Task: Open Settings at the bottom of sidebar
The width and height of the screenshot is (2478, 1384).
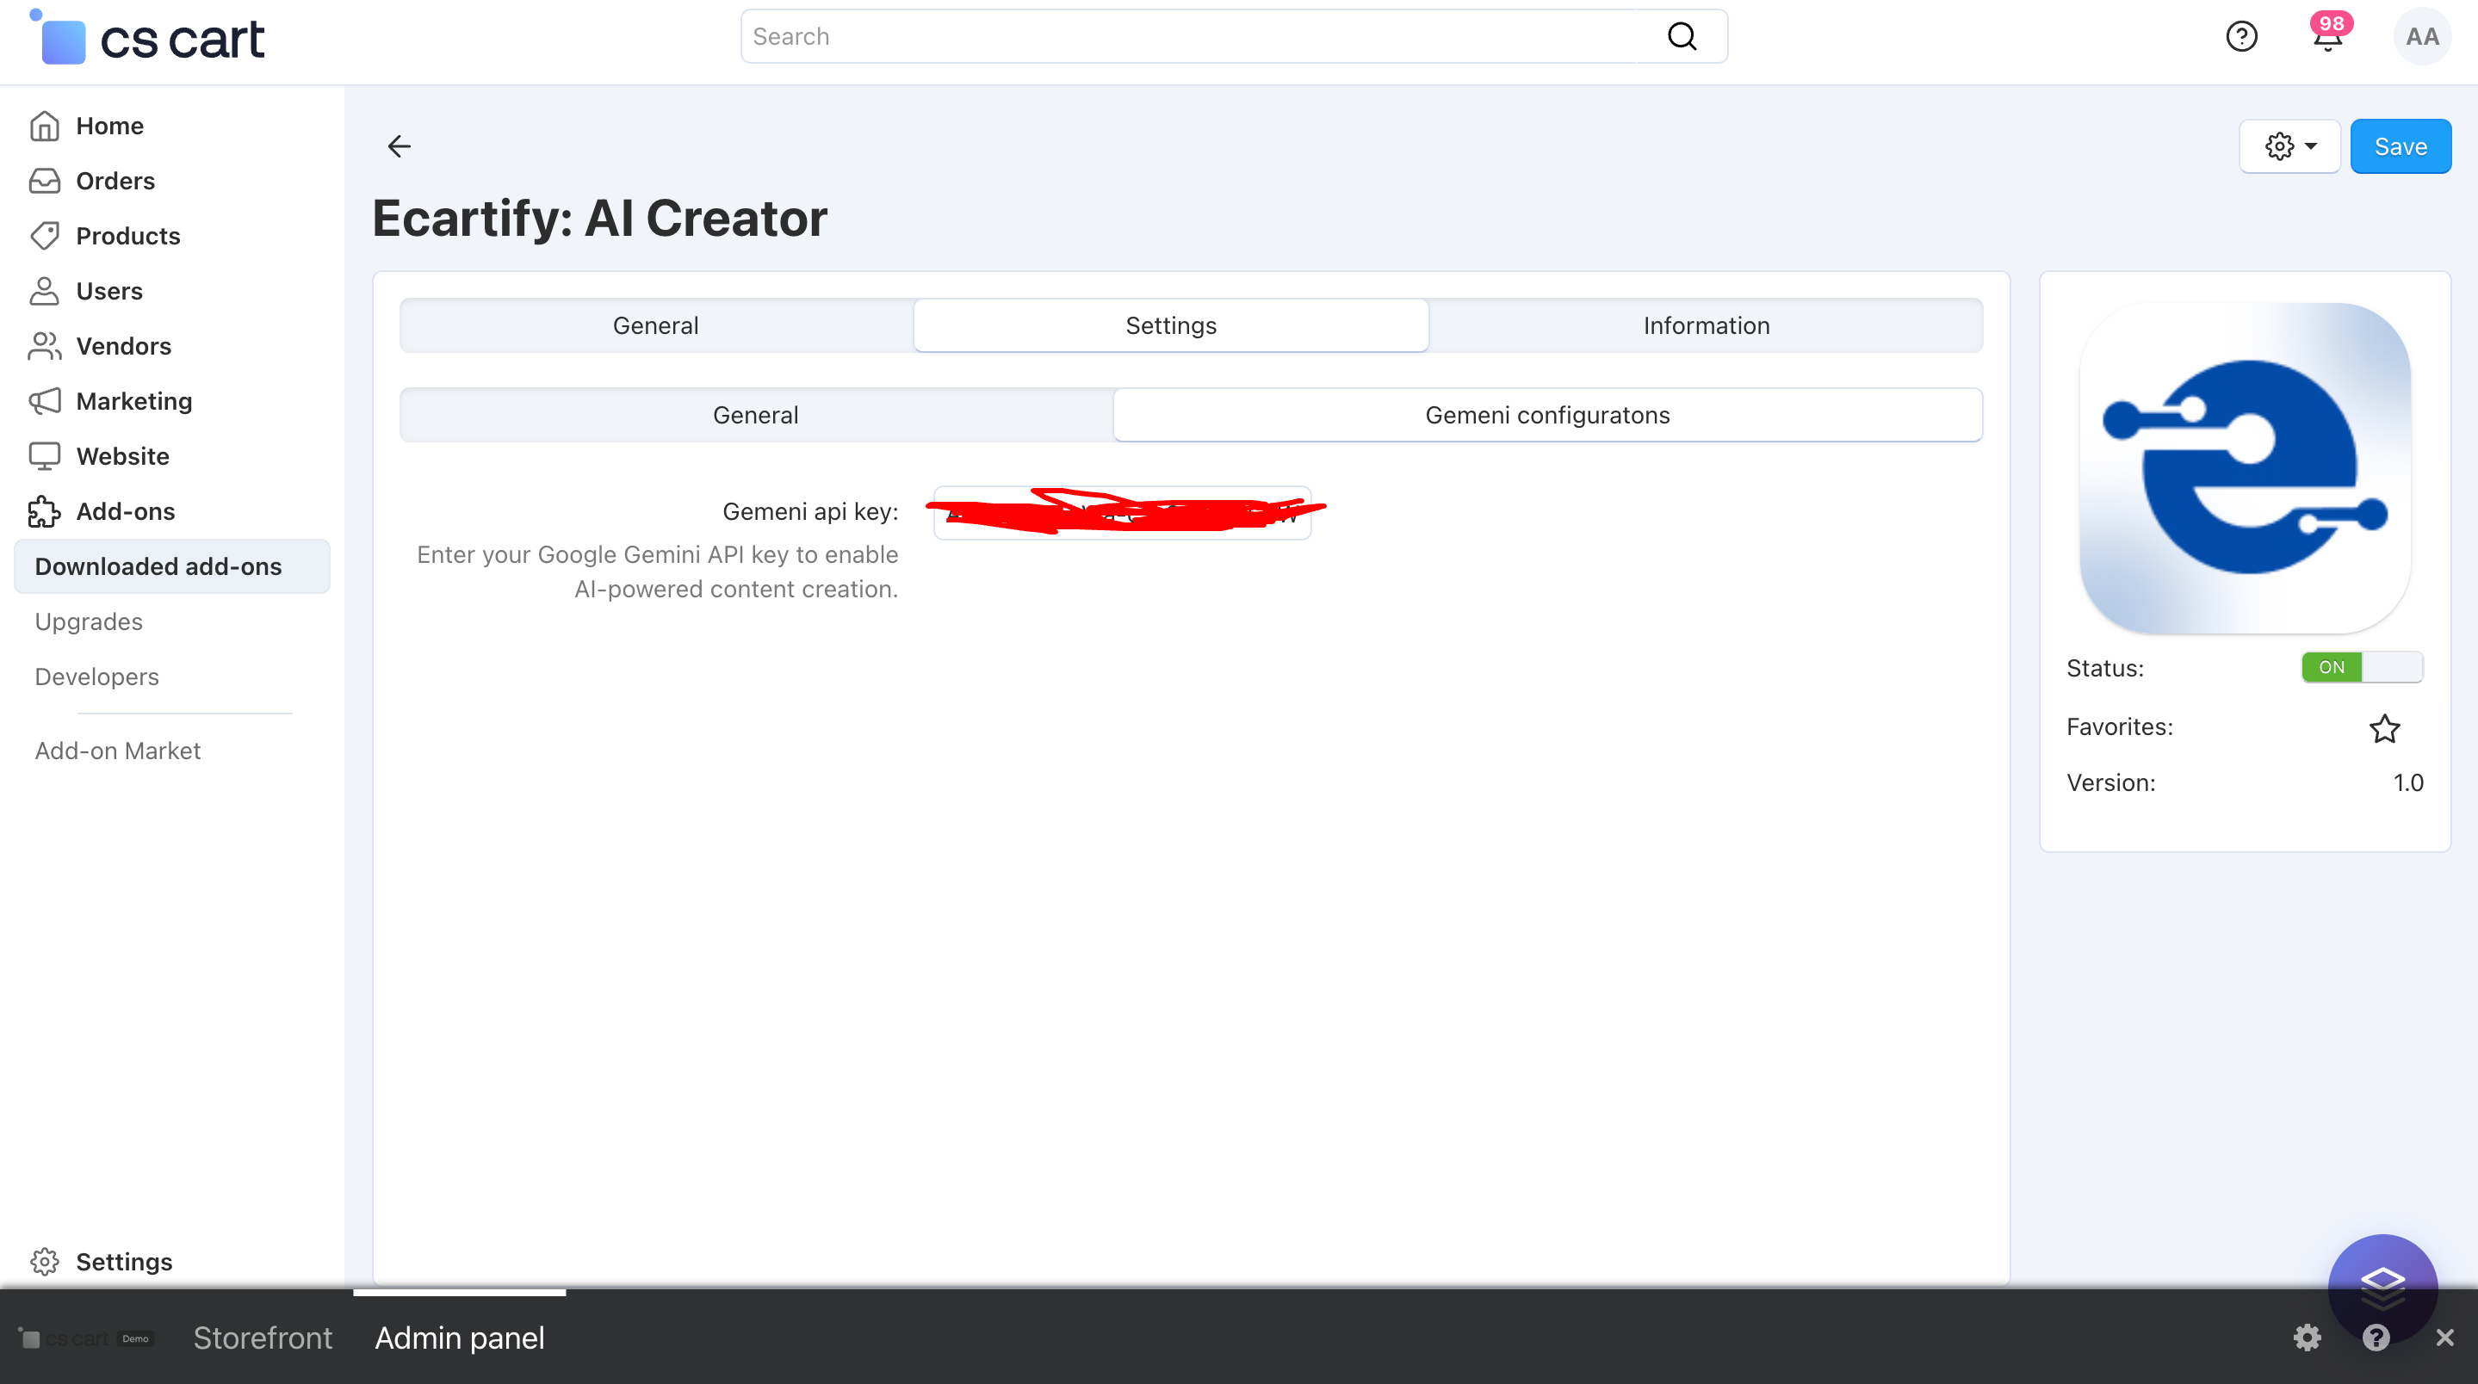Action: (124, 1261)
